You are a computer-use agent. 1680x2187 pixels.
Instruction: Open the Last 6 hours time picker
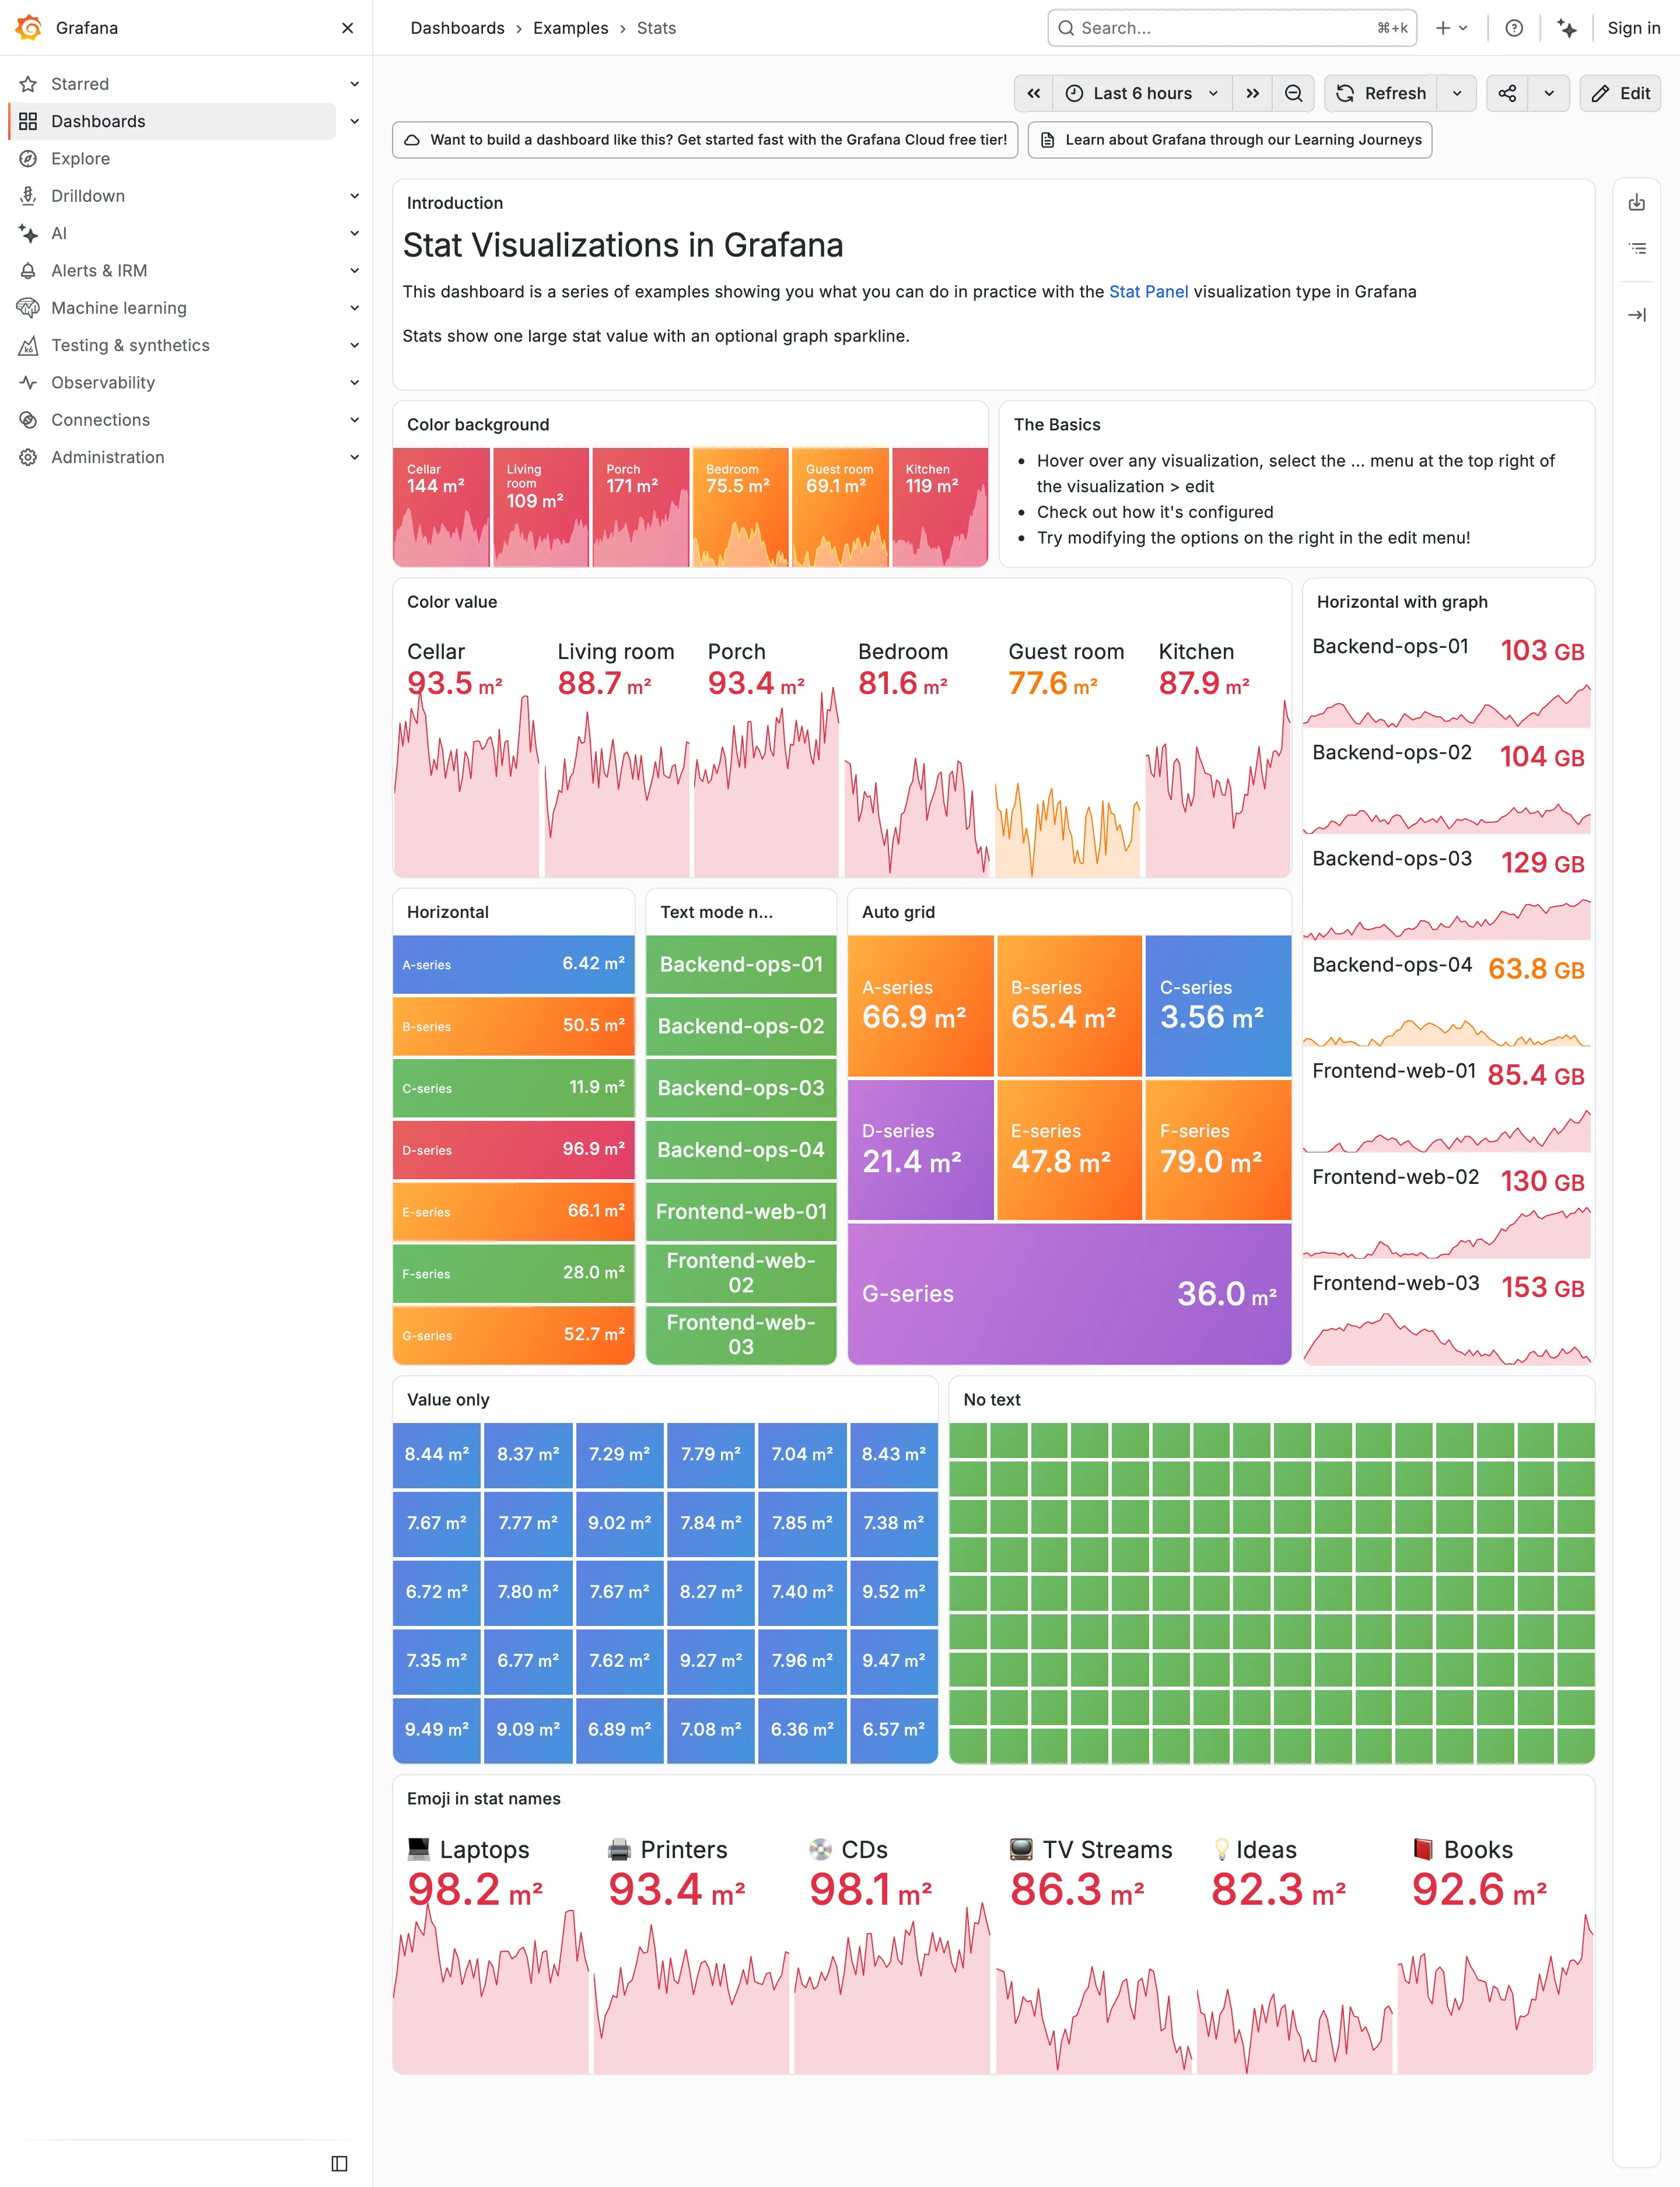click(1143, 93)
